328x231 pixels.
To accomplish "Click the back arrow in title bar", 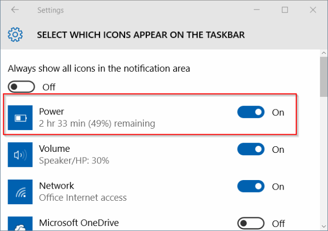I will 15,10.
